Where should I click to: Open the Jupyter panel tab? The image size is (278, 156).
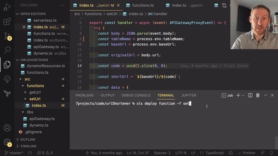pos(189,95)
